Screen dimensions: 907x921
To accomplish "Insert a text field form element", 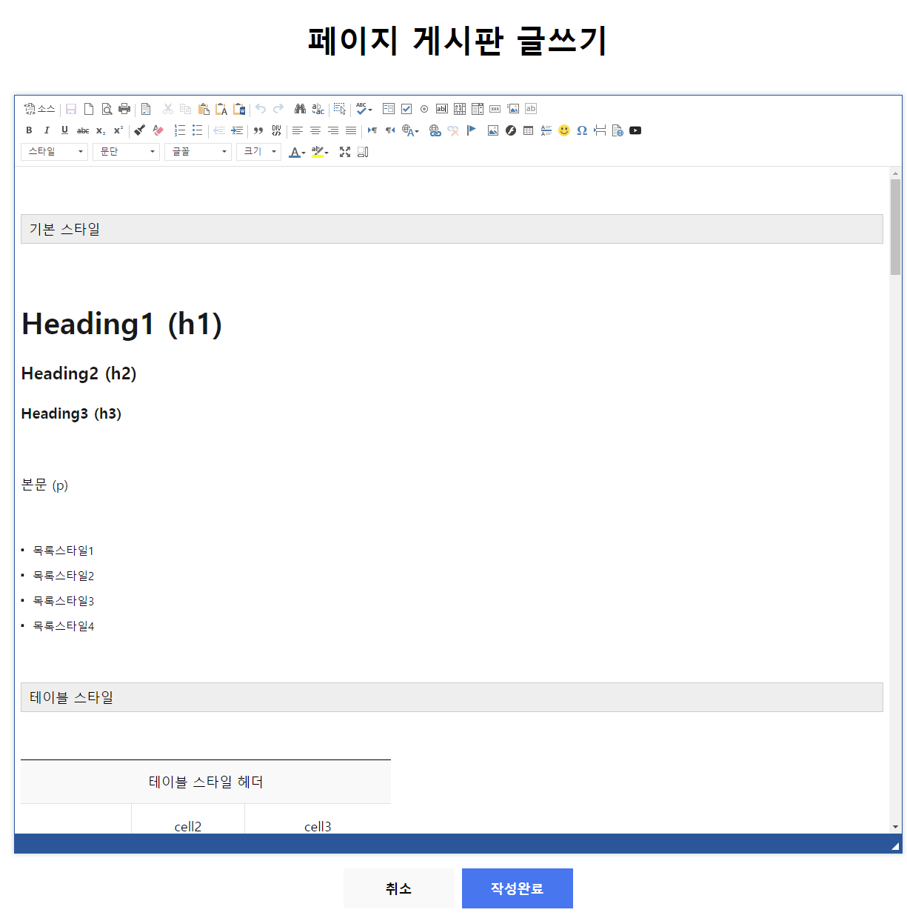I will tap(442, 109).
